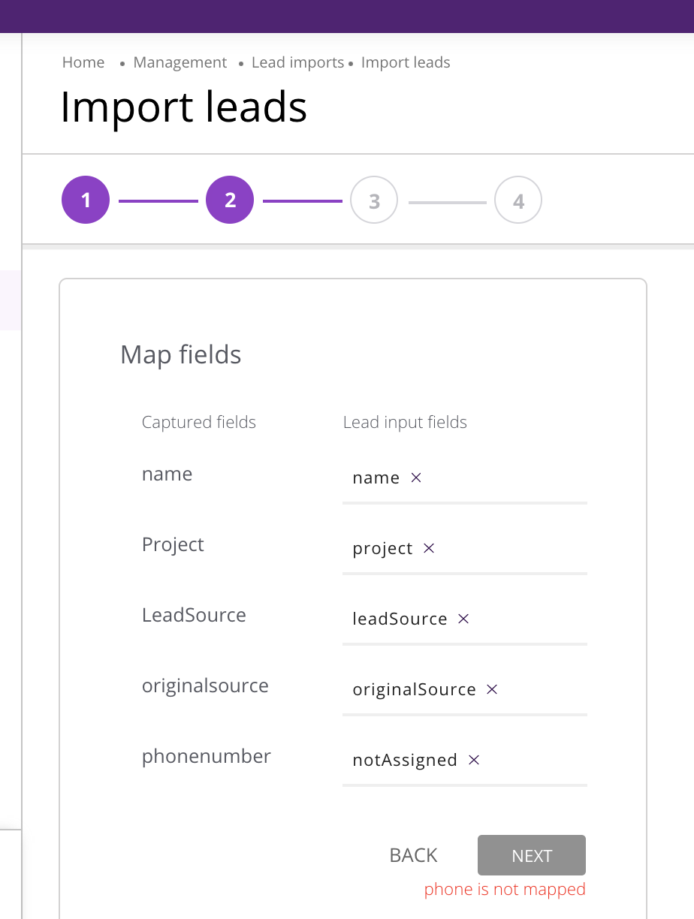Jump to step 4 in stepper
The height and width of the screenshot is (919, 694).
tap(518, 200)
